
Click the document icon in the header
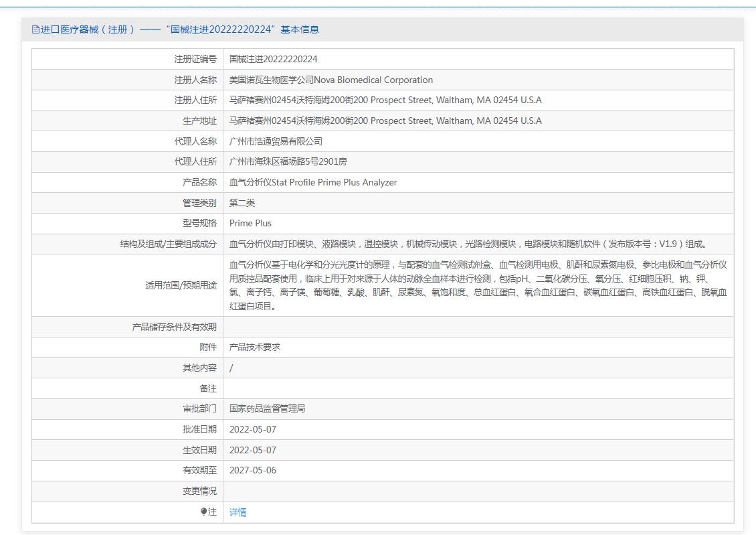tap(35, 29)
